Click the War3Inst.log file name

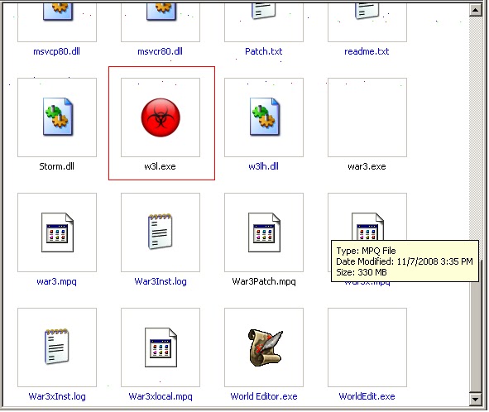(161, 281)
